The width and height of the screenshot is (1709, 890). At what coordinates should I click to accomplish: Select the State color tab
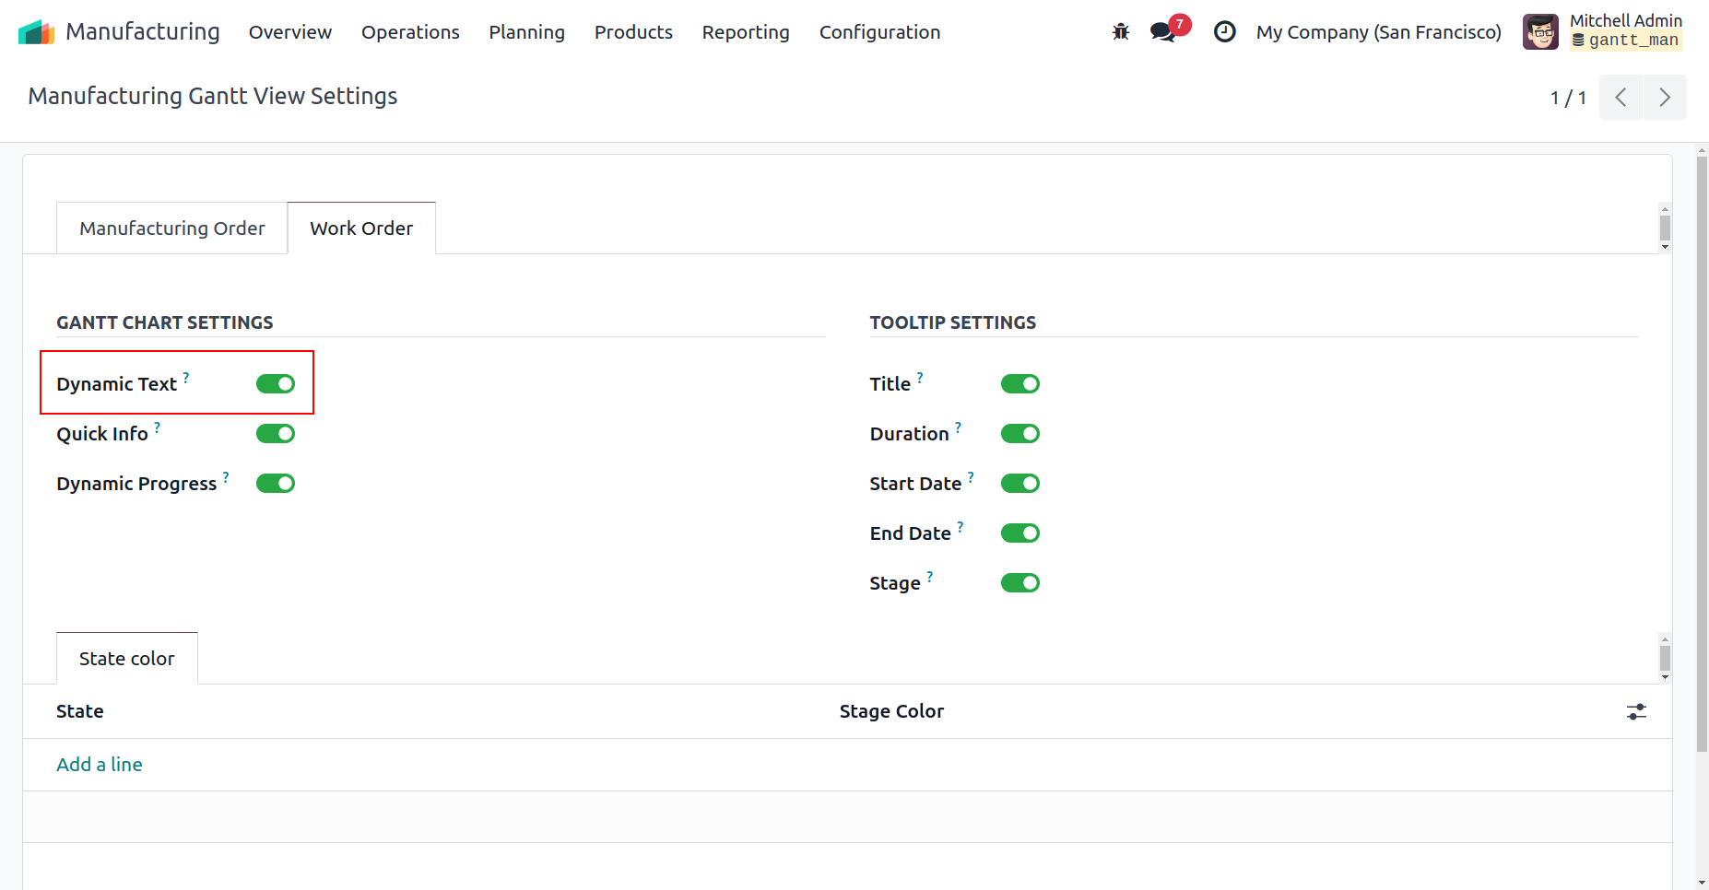coord(127,659)
